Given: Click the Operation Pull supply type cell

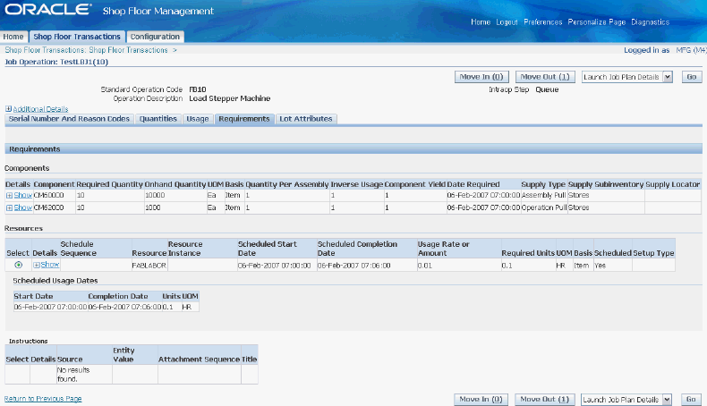Looking at the screenshot, I should [544, 207].
